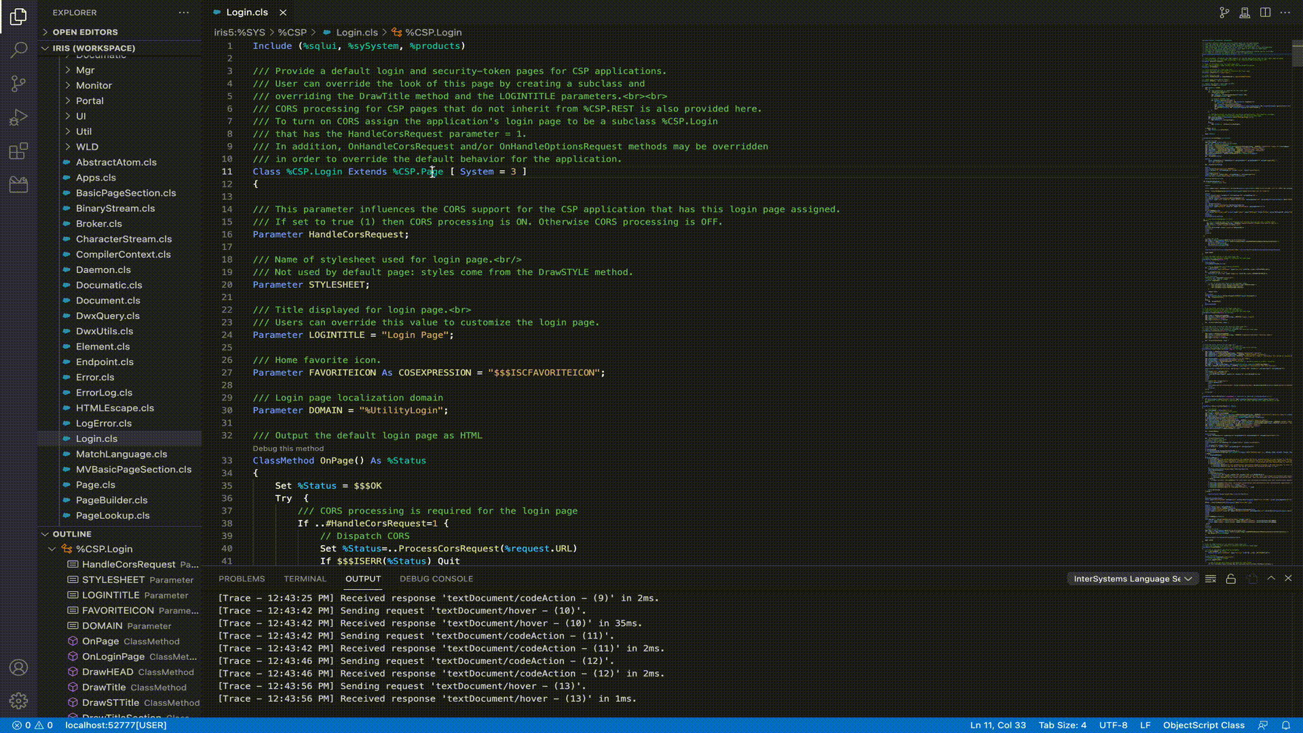Open the Extensions view
The width and height of the screenshot is (1303, 733).
[x=18, y=151]
